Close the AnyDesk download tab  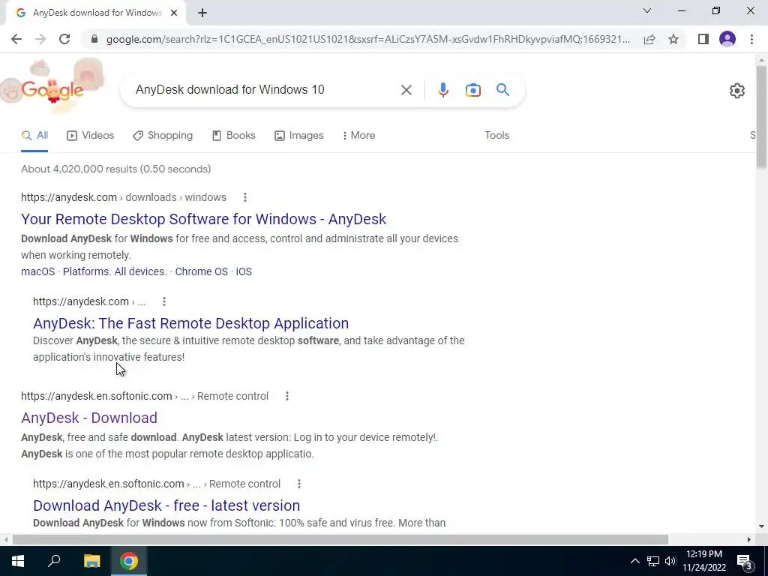173,13
